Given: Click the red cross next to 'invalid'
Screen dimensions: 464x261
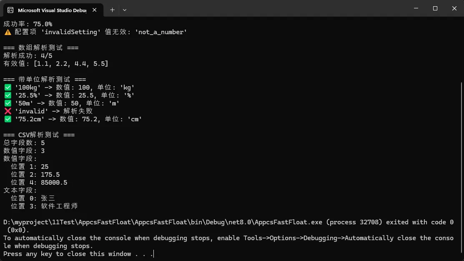Looking at the screenshot, I should 8,111.
